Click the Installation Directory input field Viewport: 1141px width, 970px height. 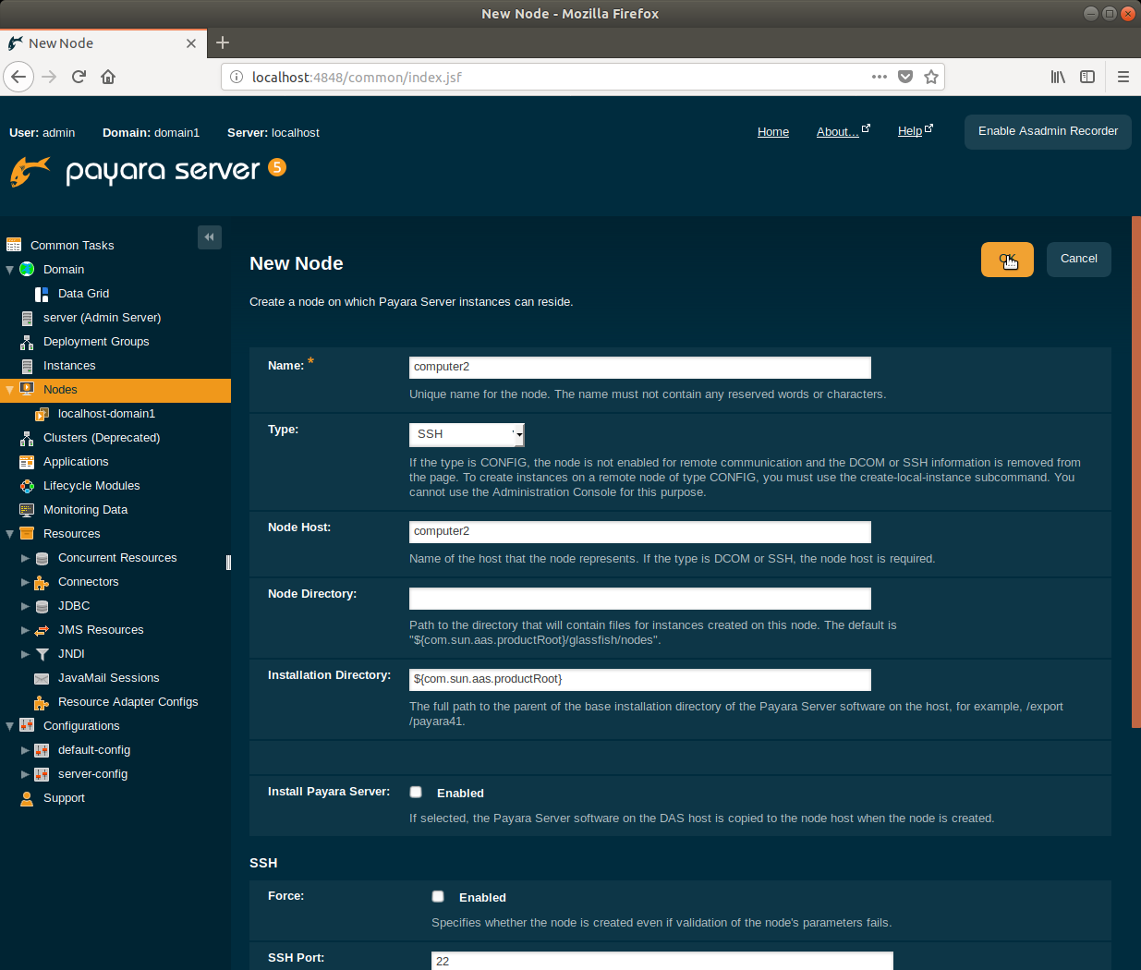640,680
